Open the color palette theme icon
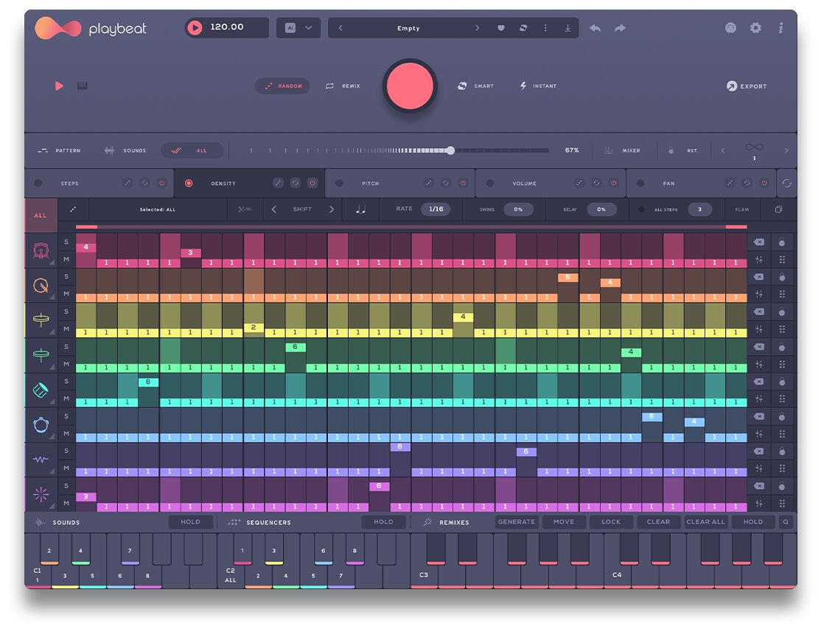 pyautogui.click(x=730, y=28)
